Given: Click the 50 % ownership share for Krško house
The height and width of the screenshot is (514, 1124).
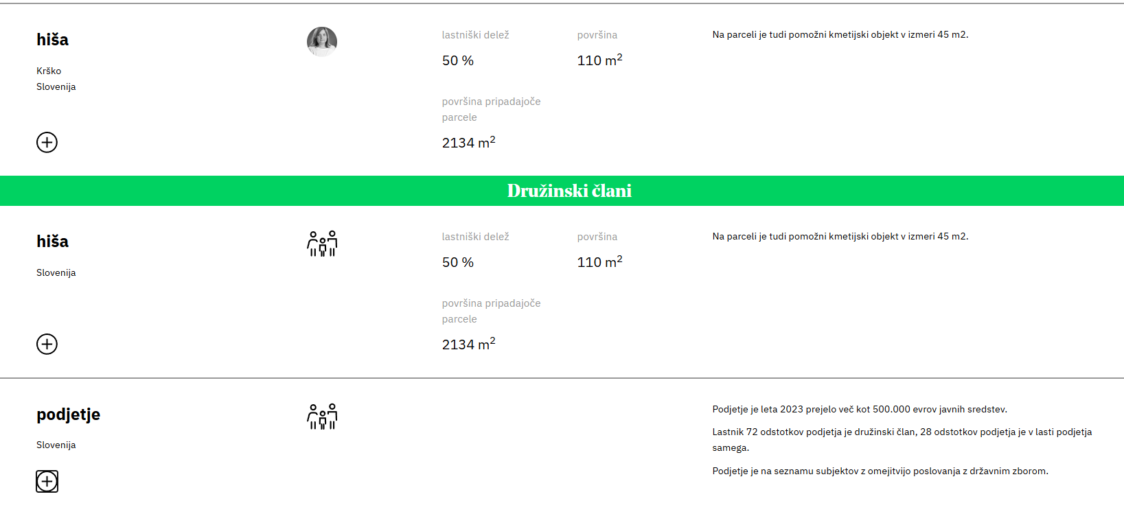Looking at the screenshot, I should point(458,60).
